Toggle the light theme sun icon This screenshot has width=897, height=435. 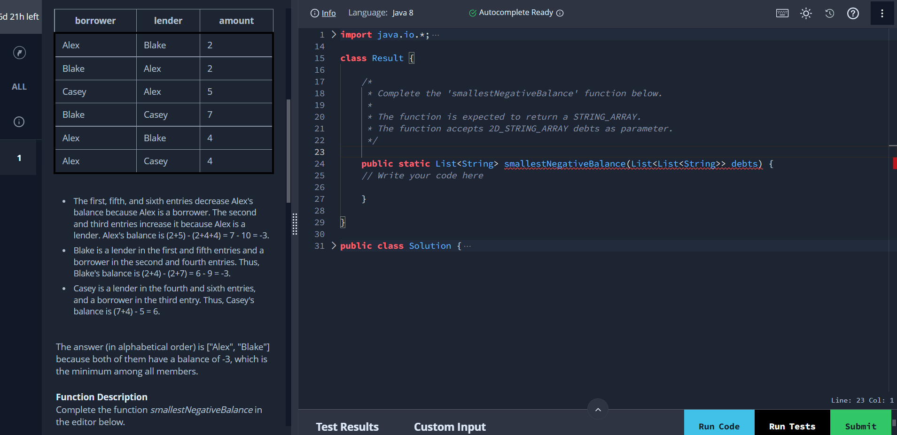pyautogui.click(x=806, y=13)
